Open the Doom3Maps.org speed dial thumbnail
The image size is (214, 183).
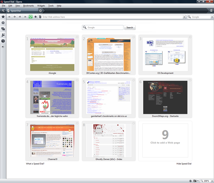(165, 97)
